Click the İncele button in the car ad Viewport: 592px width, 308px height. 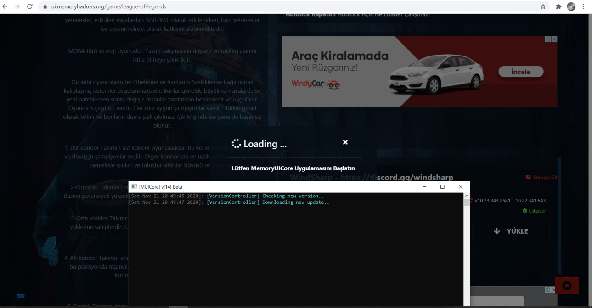pyautogui.click(x=521, y=72)
